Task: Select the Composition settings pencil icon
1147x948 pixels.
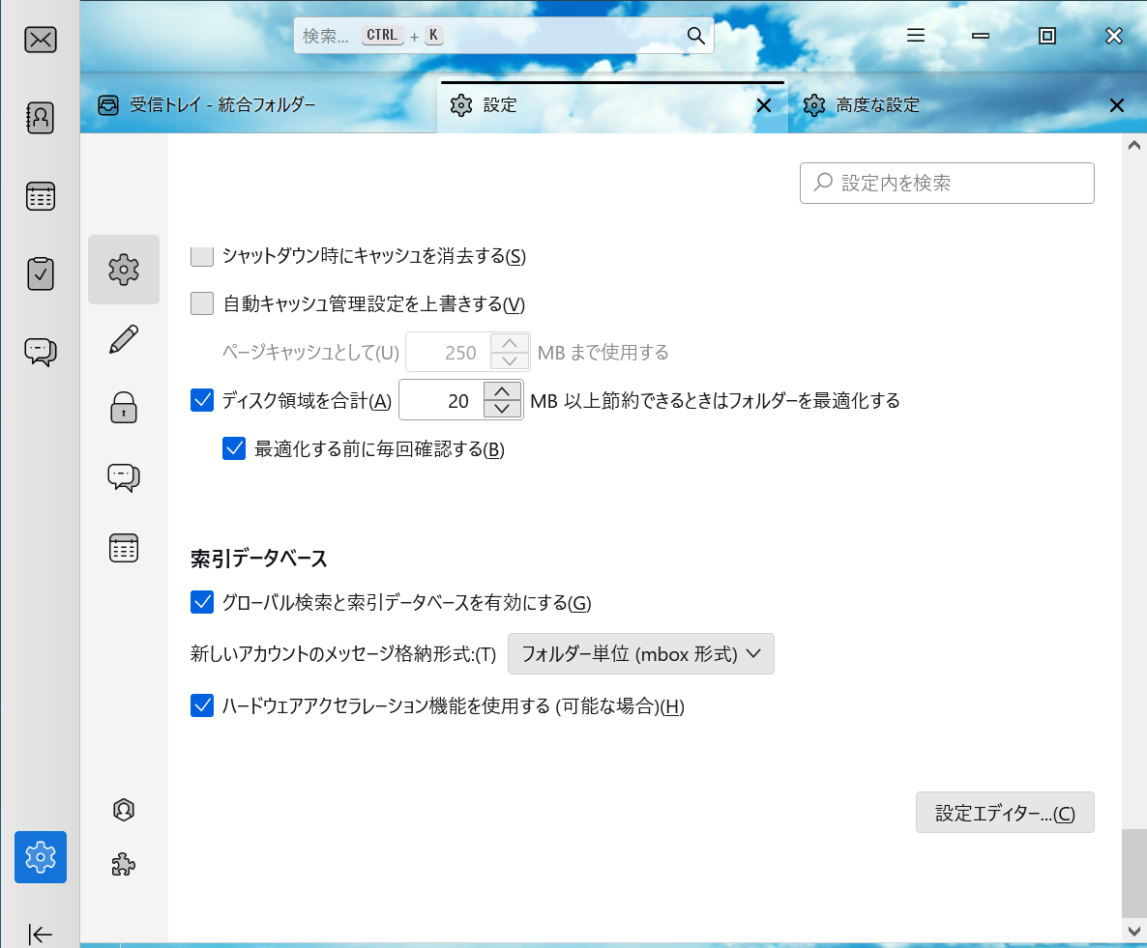Action: (x=123, y=339)
